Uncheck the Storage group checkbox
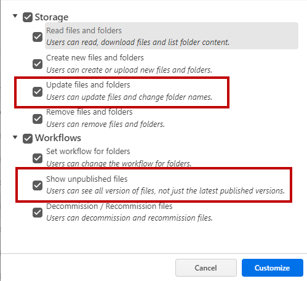 click(x=28, y=17)
